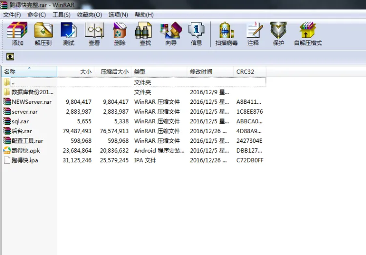Select the NEWServer.rar file name
Viewport: 366px width, 255px height.
tap(32, 102)
